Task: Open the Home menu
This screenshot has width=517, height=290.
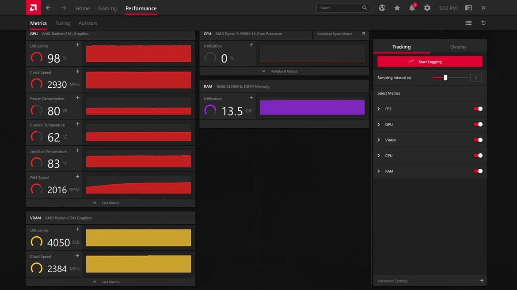Action: click(83, 8)
